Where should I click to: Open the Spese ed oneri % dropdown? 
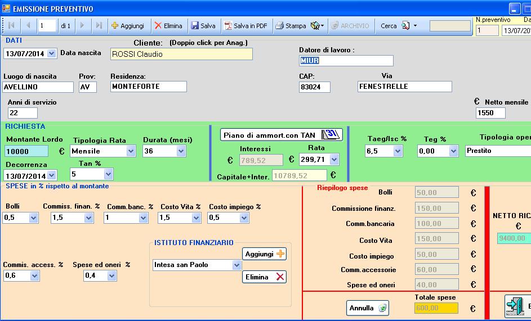tap(111, 275)
